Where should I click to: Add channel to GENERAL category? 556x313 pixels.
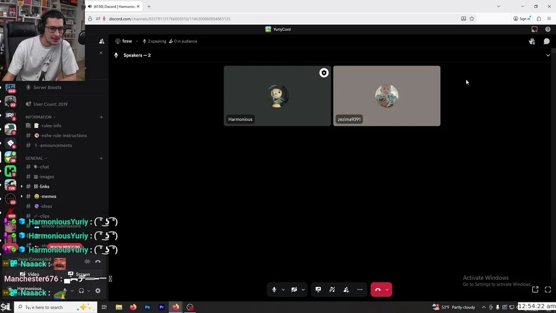[101, 158]
